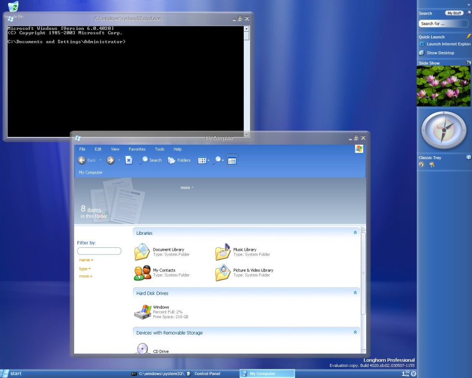This screenshot has height=378, width=472.
Task: Click the Slide Show flower thumbnail
Action: click(444, 86)
